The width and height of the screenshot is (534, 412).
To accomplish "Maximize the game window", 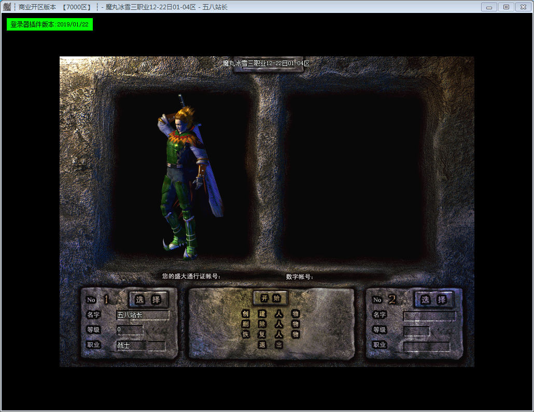I will point(506,7).
